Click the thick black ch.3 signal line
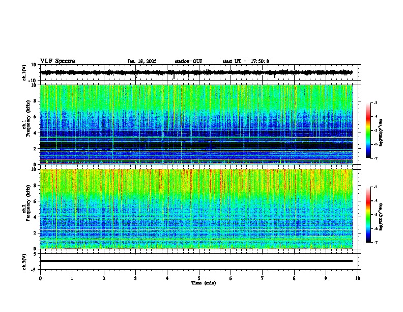This screenshot has width=403, height=312. 196,261
